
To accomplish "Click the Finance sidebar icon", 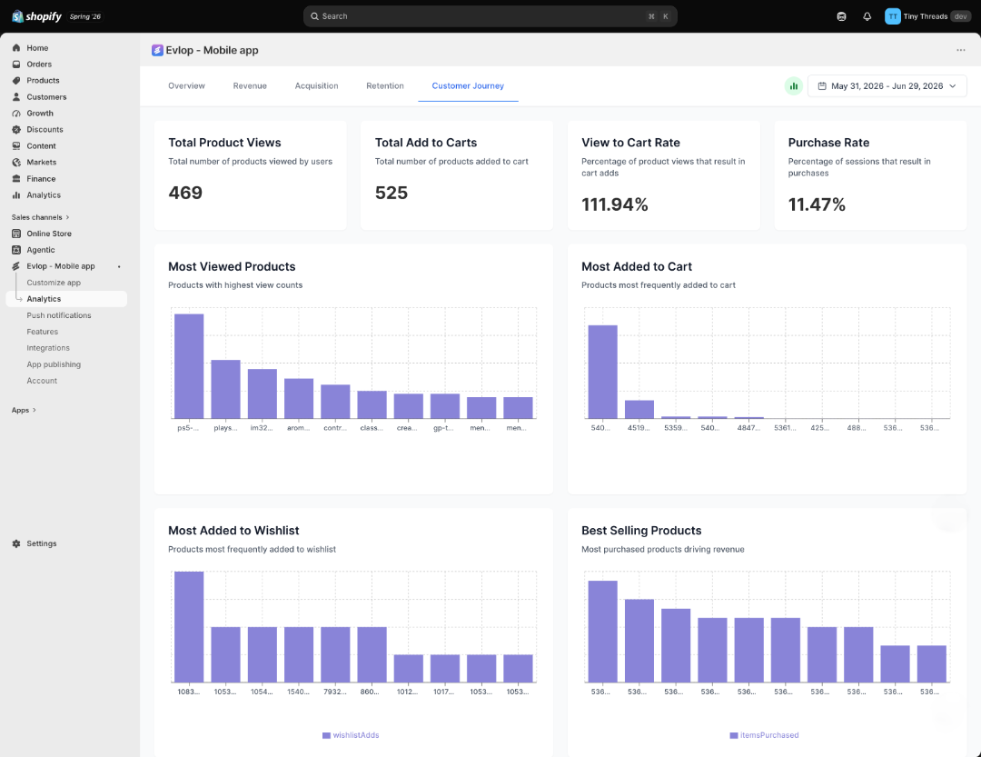I will pos(16,178).
